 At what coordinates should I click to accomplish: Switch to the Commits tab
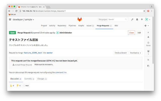[x=29, y=79]
